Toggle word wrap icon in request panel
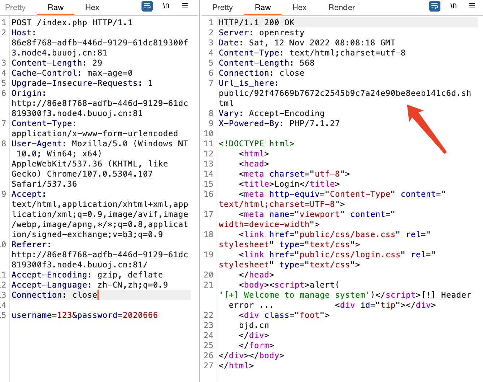The width and height of the screenshot is (483, 382). coord(147,6)
